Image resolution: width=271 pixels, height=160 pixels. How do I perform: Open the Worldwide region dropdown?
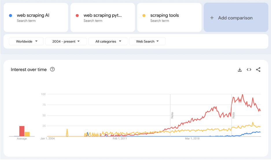click(26, 41)
